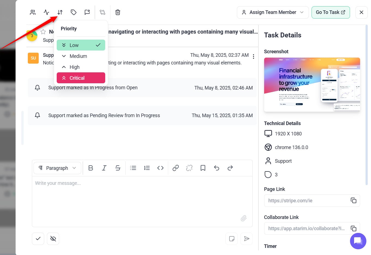
Task: Click the attachment paperclip icon
Action: [243, 218]
